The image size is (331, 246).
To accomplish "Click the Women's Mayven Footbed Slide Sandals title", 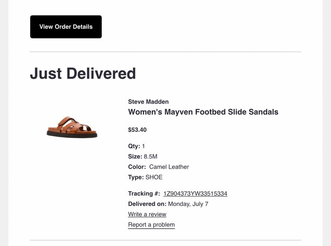I will tap(203, 112).
